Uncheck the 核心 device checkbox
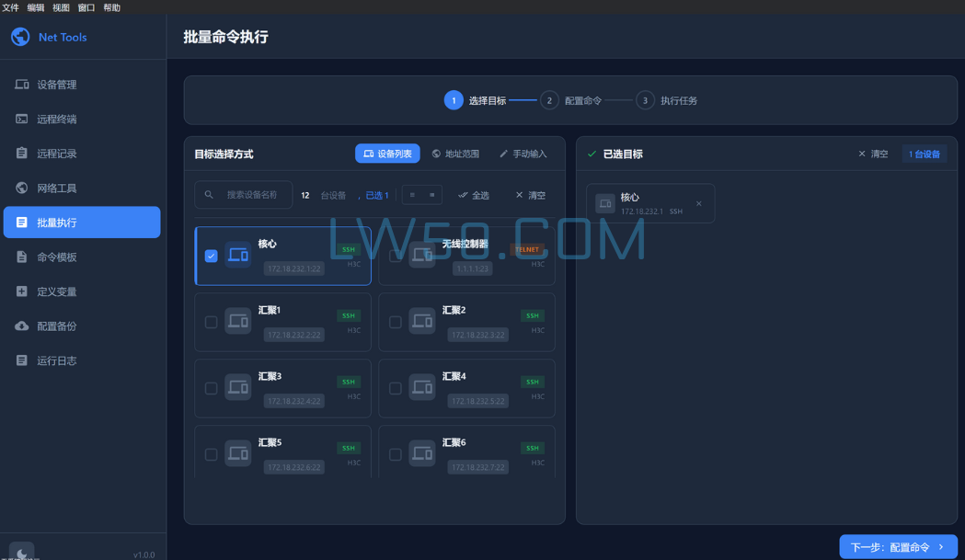965x560 pixels. (211, 256)
